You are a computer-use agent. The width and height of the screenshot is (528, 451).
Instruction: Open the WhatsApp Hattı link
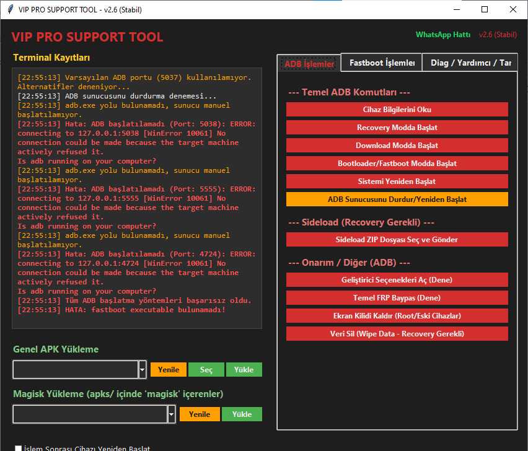[x=443, y=35]
